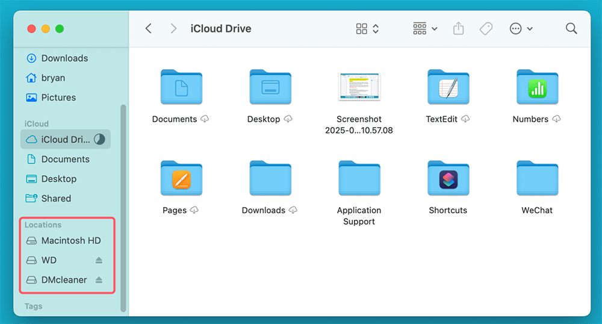Select the Shortcuts folder
The width and height of the screenshot is (602, 324).
[x=448, y=178]
